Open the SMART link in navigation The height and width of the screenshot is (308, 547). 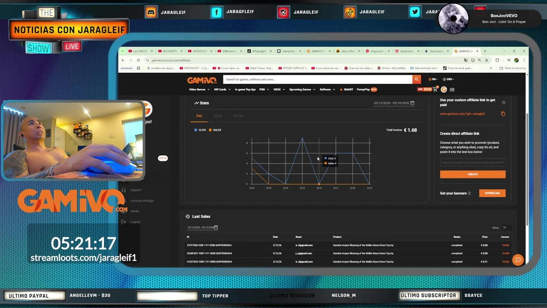click(x=347, y=89)
